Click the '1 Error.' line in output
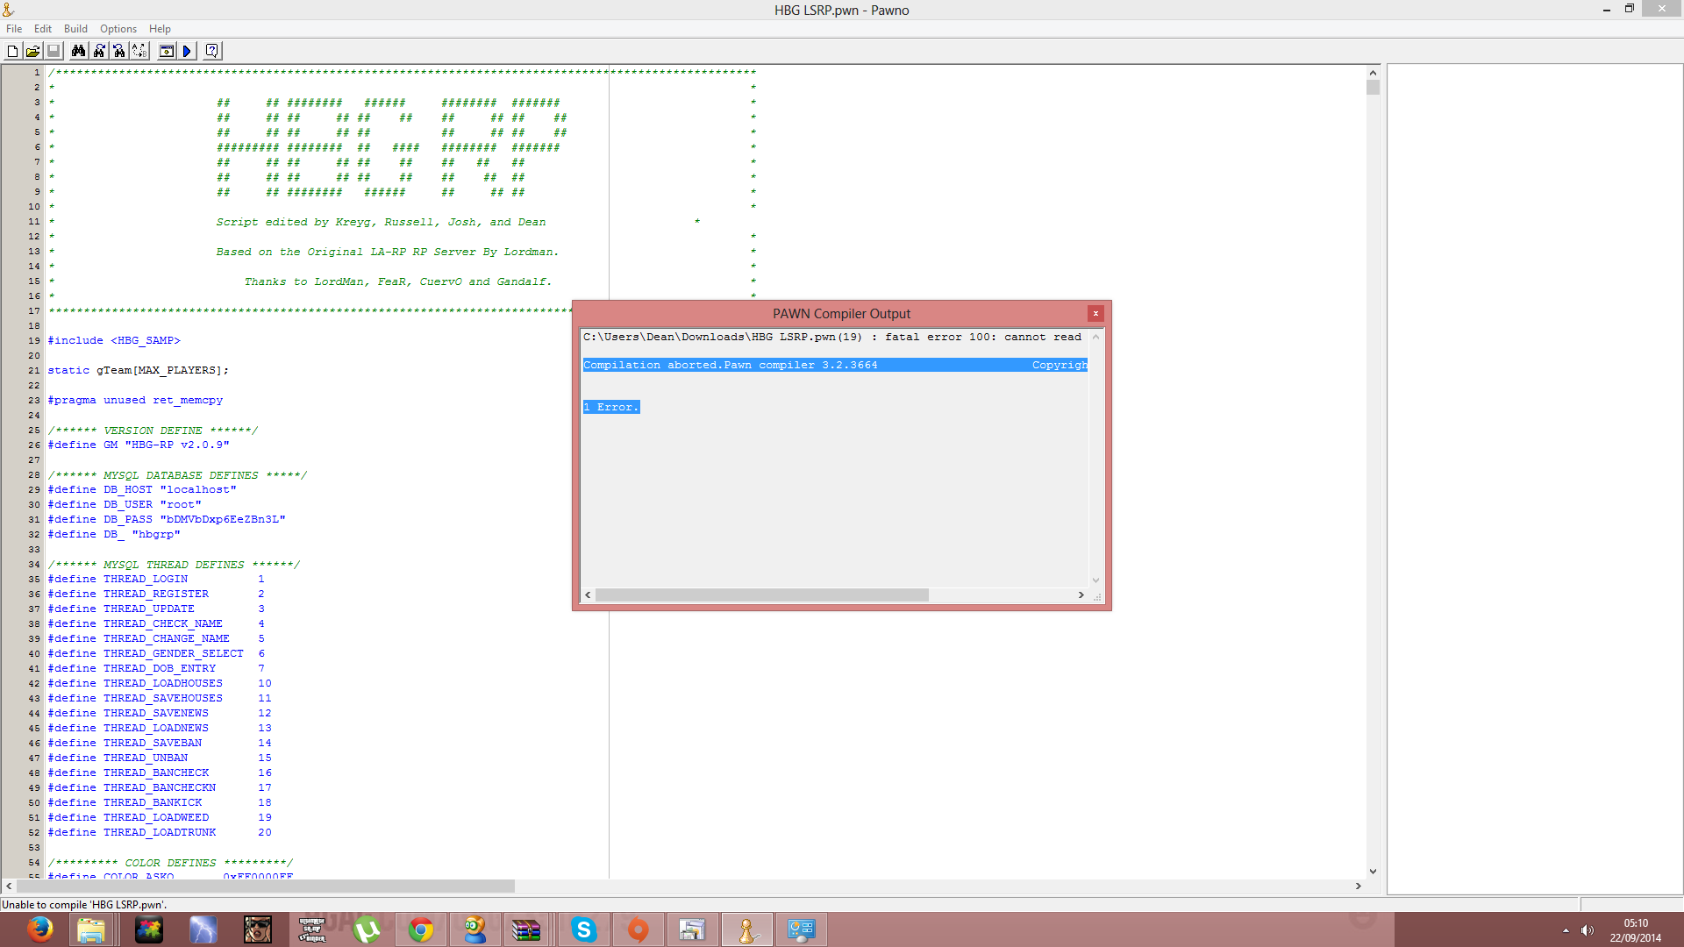 pos(611,407)
